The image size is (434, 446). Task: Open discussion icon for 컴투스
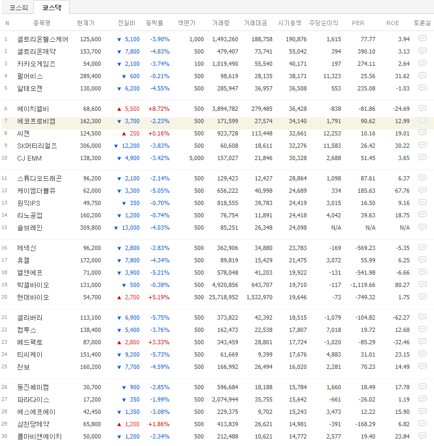[x=422, y=329]
